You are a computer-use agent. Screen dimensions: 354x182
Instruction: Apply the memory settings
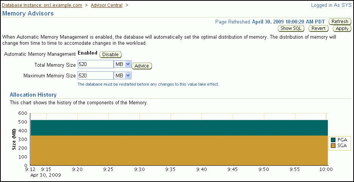pos(342,28)
